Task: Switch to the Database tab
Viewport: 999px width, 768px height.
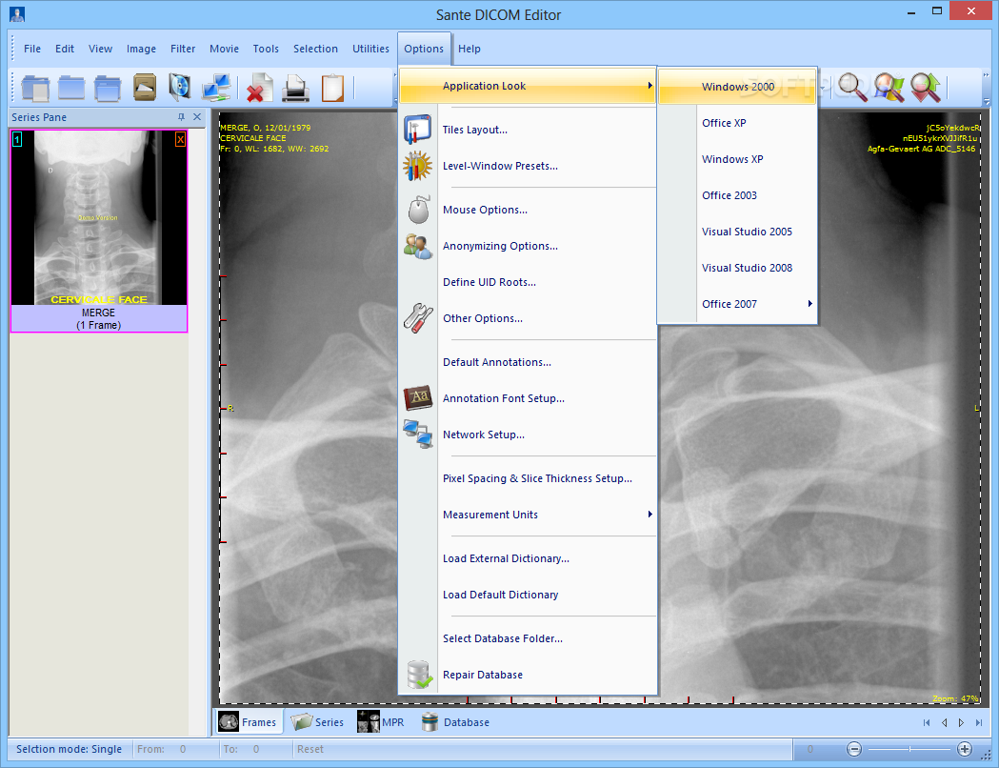Action: click(x=455, y=722)
